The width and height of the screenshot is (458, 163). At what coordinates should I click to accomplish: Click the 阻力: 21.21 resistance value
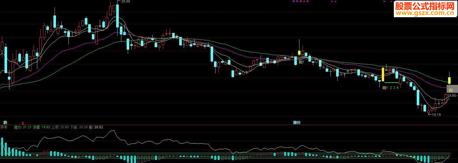coord(23,127)
